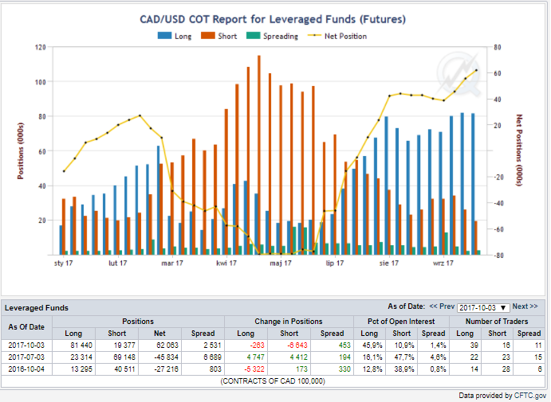This screenshot has width=551, height=402.
Task: Click Pct Long value 12,8%
Action: click(372, 369)
